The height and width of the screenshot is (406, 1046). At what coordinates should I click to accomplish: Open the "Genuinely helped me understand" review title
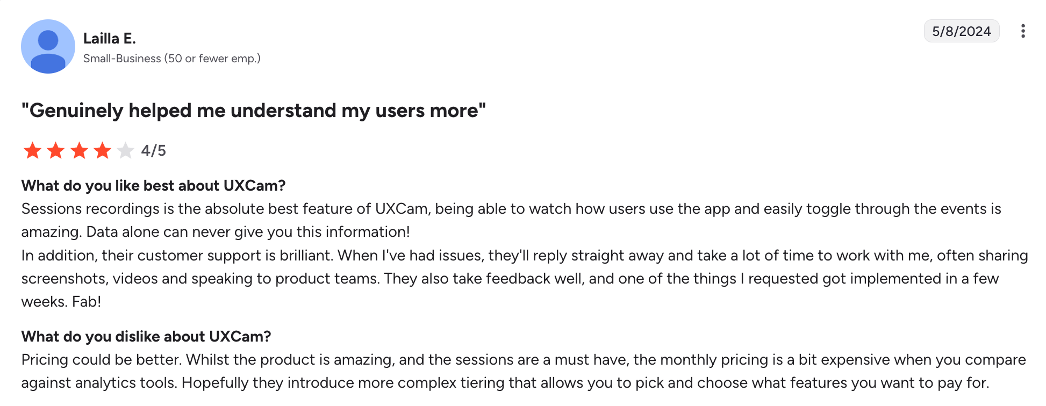[253, 111]
